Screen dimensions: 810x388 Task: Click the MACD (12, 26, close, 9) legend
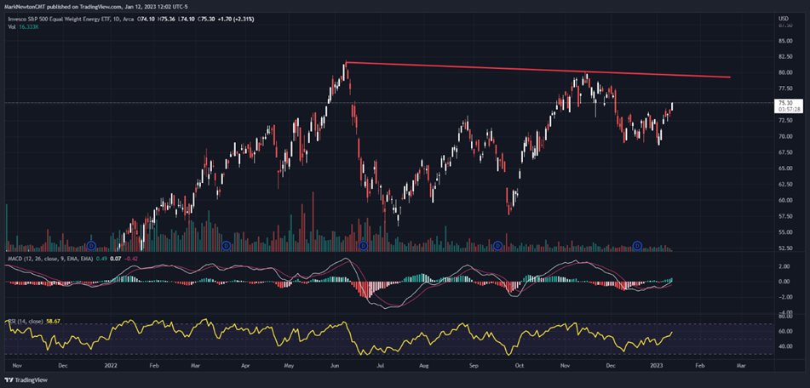pos(39,259)
